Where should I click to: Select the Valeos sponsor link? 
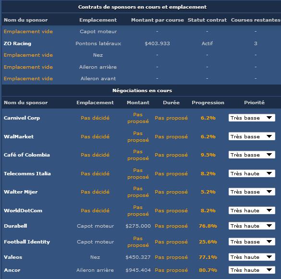click(x=13, y=257)
